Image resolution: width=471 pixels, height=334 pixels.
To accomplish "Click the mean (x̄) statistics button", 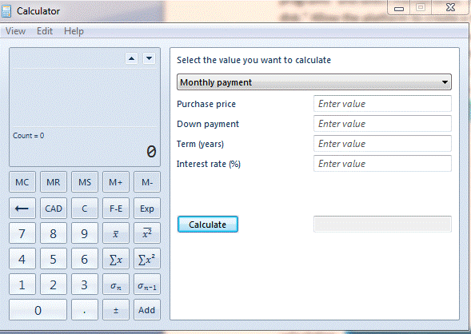I will click(x=116, y=233).
